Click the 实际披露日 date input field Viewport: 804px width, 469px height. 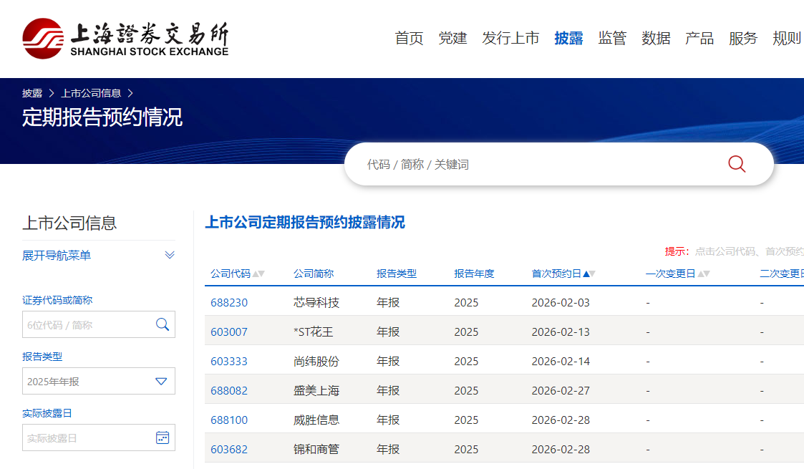point(86,437)
